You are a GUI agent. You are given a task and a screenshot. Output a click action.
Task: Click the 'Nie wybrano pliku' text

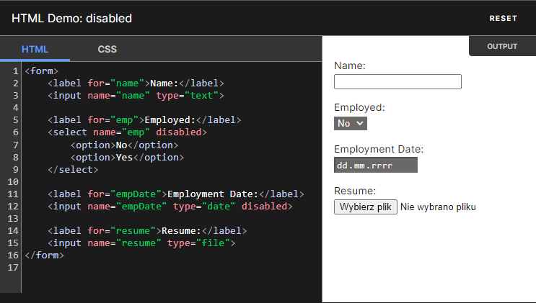tap(438, 207)
